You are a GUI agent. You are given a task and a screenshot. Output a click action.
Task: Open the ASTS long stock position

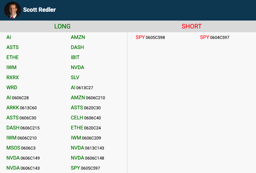click(x=13, y=47)
